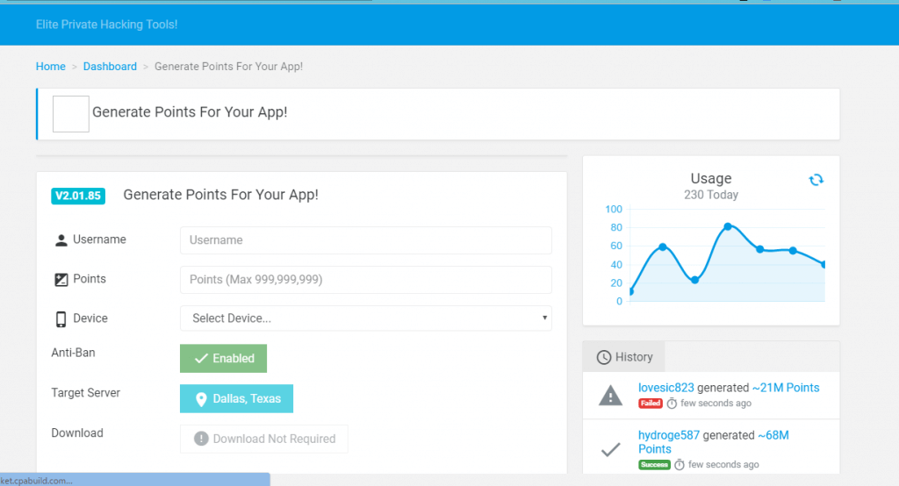Click the Anti-Ban label

coord(74,353)
